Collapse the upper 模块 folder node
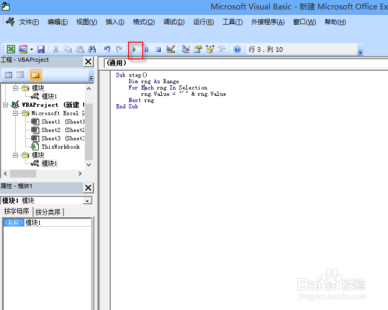Viewport: 388px width, 310px height. (x=15, y=88)
